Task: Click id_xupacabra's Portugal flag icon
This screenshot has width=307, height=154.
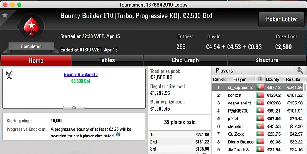Action: tap(261, 88)
